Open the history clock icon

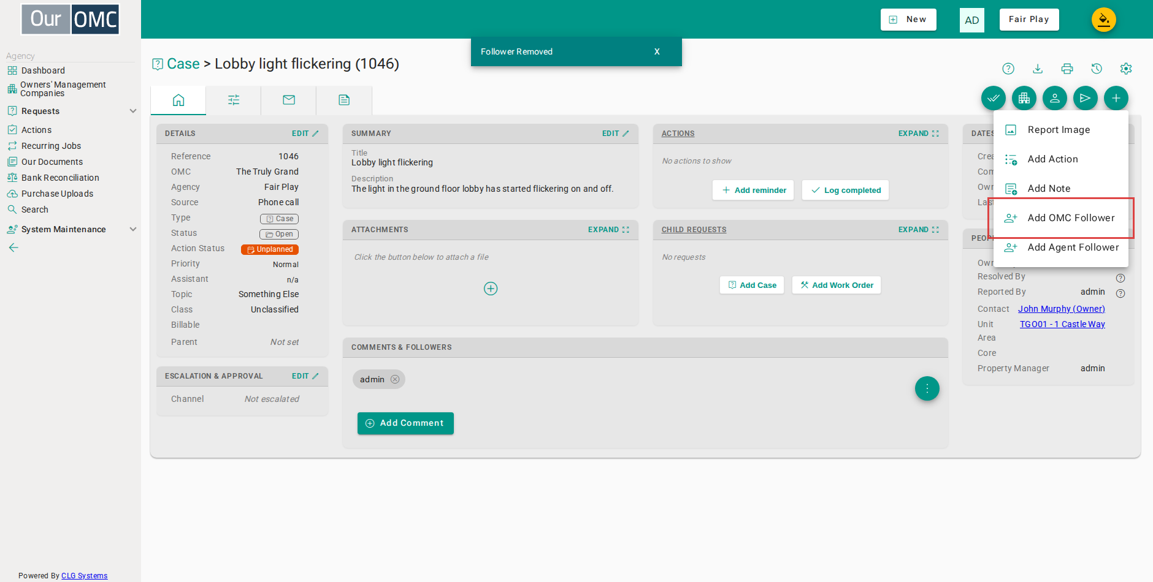1097,69
